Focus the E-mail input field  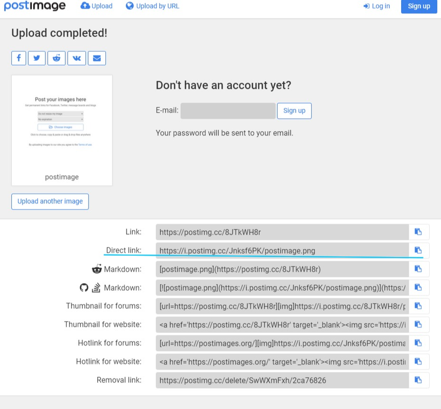228,111
